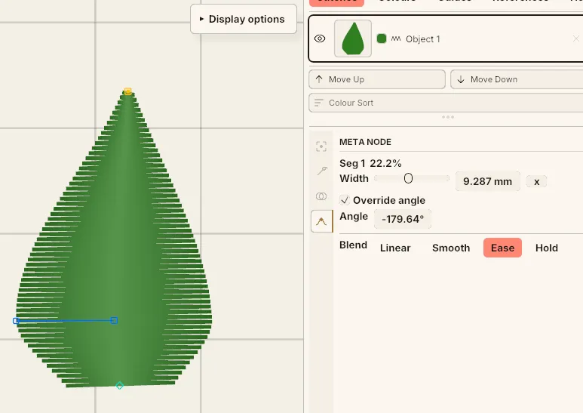Image resolution: width=583 pixels, height=413 pixels.
Task: Select the Ease blend option
Action: click(x=503, y=248)
